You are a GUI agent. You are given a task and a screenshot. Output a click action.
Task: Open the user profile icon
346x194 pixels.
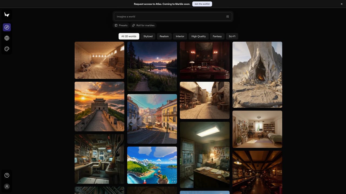pyautogui.click(x=7, y=186)
